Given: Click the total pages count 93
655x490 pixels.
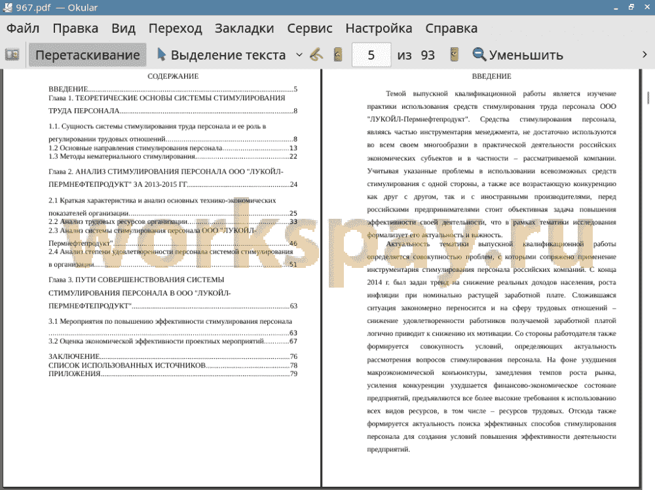Looking at the screenshot, I should point(428,55).
